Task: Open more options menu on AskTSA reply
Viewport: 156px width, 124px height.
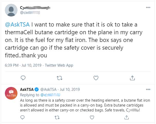Action: point(148,89)
